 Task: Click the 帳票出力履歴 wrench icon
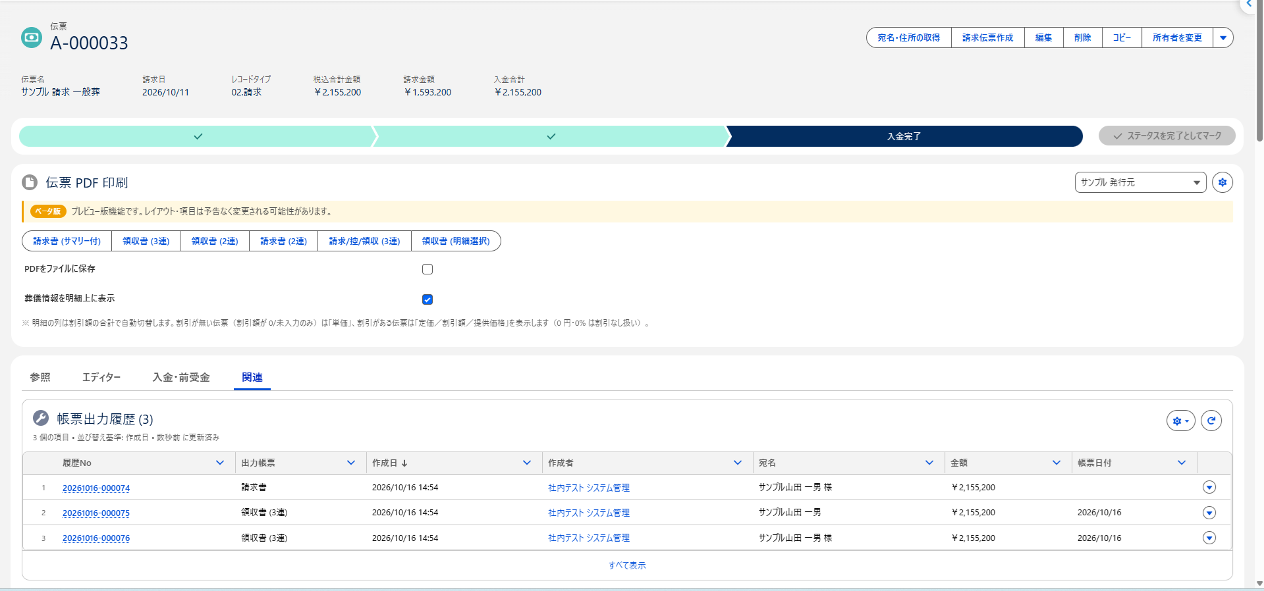pyautogui.click(x=41, y=418)
